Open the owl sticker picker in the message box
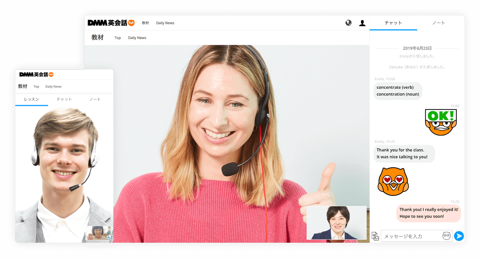Screen dimensions: 480x258 pos(446,236)
